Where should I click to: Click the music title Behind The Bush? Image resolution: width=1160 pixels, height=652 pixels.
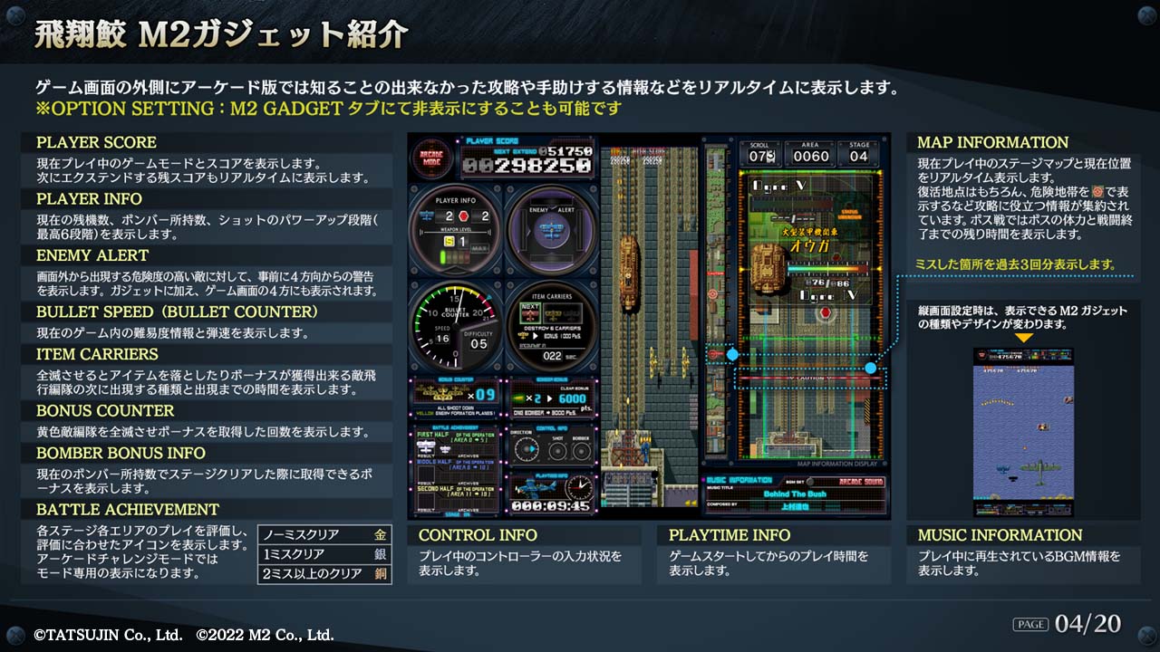[797, 494]
